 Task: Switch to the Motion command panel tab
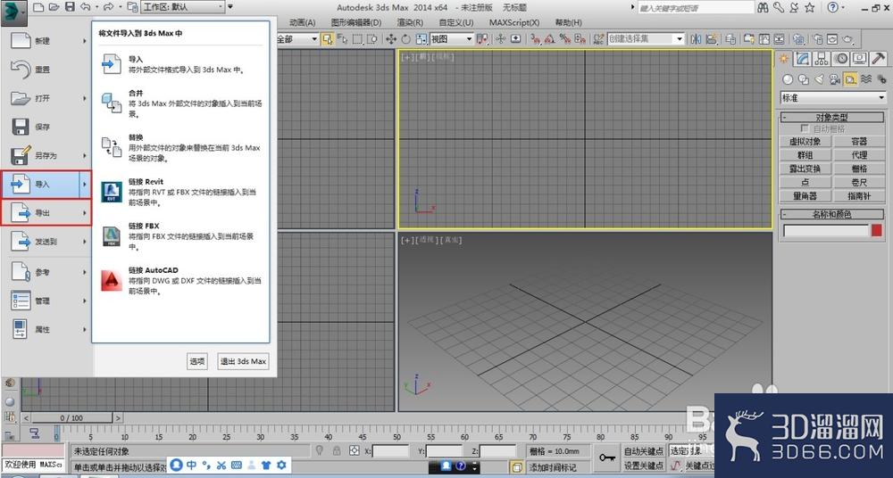[x=841, y=59]
